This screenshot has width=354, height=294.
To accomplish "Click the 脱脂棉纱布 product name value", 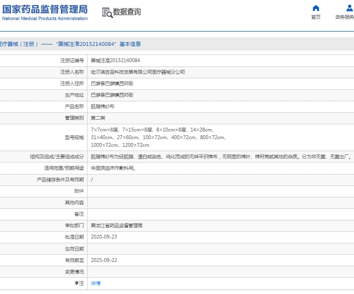I will coord(102,107).
